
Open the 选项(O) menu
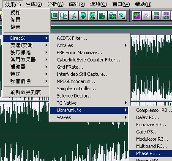[x=98, y=4]
